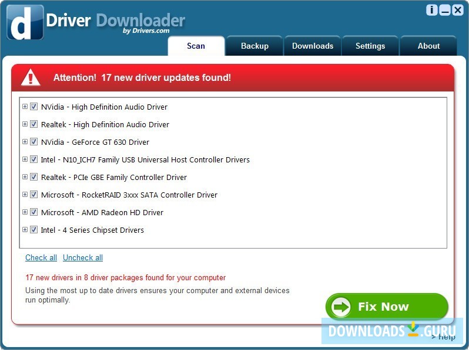
Task: Expand Realtek High Definition Audio Driver entry
Action: point(25,124)
